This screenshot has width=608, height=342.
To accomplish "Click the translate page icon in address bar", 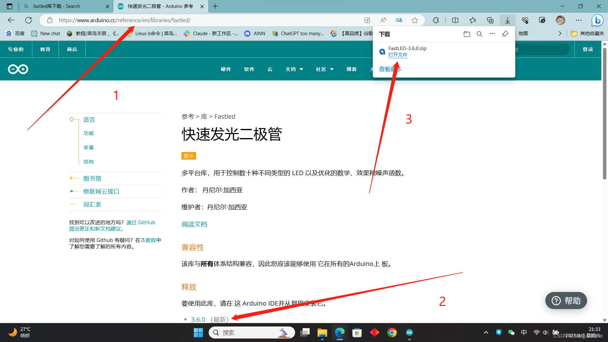I will pos(399,20).
